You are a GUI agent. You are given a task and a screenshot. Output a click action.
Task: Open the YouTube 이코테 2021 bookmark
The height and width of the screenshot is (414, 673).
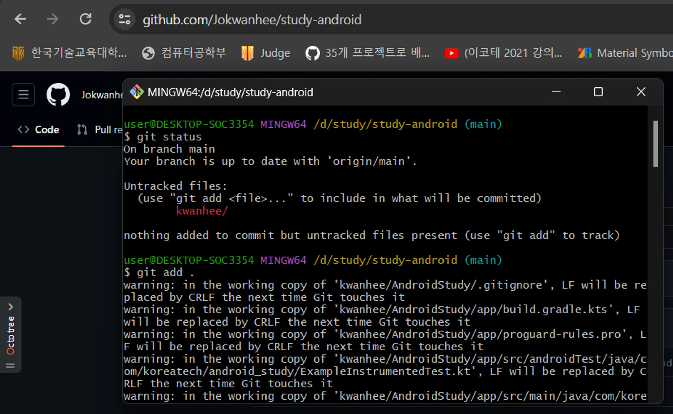click(503, 53)
